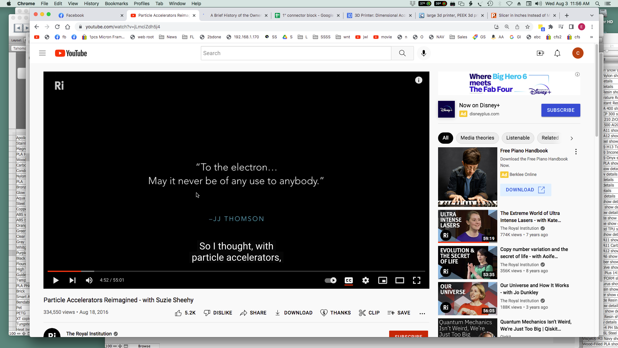The height and width of the screenshot is (348, 618).
Task: Switch to theater mode
Action: tap(399, 280)
